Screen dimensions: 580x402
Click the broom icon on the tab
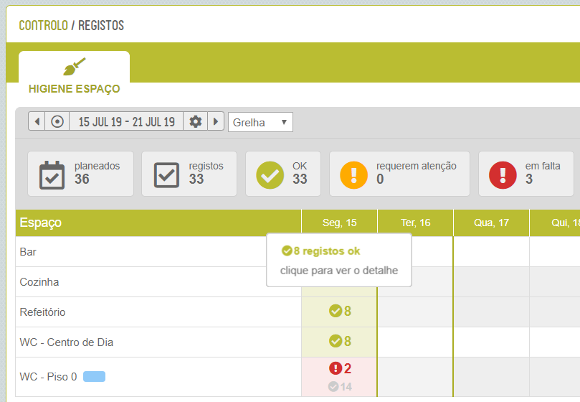[75, 67]
